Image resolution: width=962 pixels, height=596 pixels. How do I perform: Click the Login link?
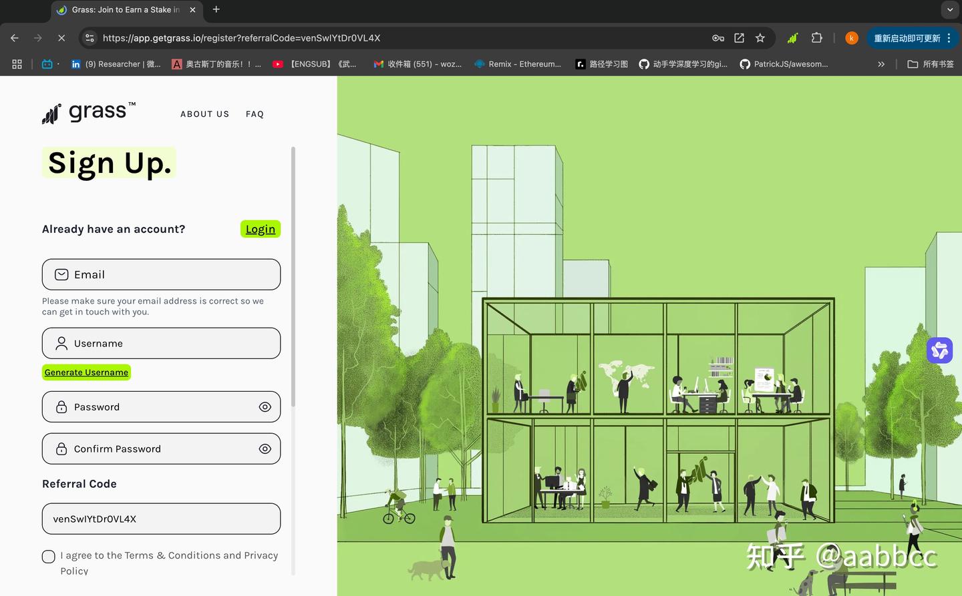pyautogui.click(x=261, y=229)
